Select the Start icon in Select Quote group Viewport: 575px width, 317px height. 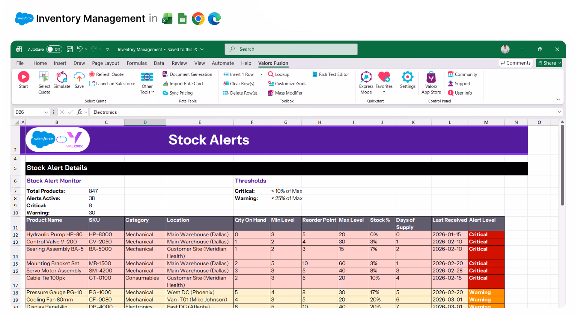[23, 80]
